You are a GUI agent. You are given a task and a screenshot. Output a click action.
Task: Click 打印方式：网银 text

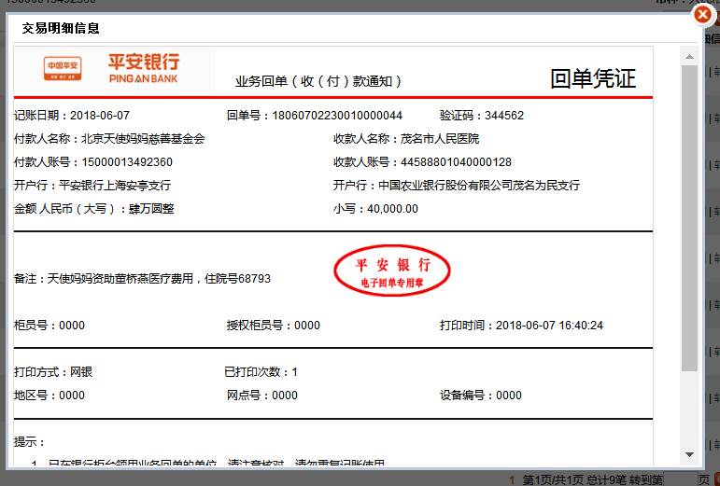(x=53, y=372)
